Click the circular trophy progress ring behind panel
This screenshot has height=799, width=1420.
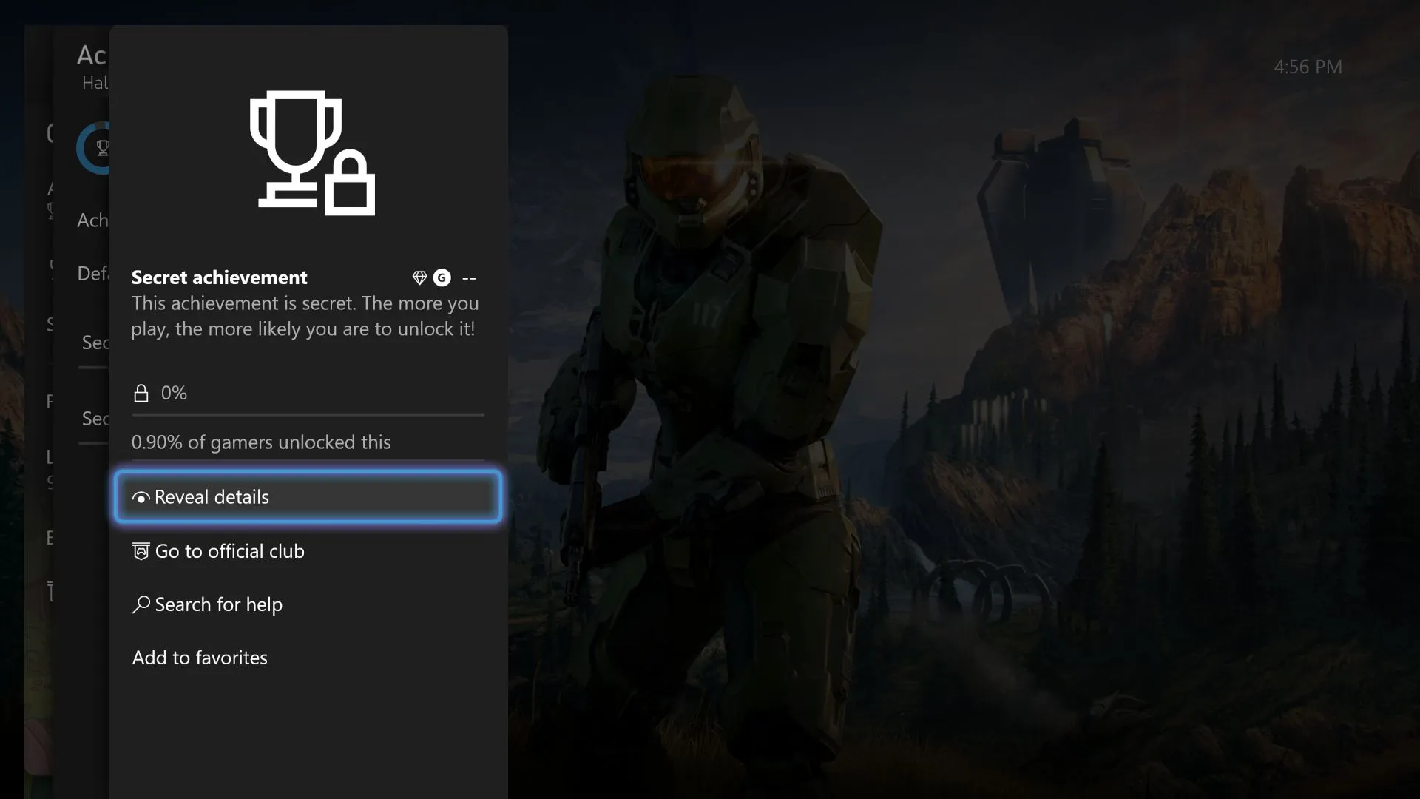[x=93, y=148]
